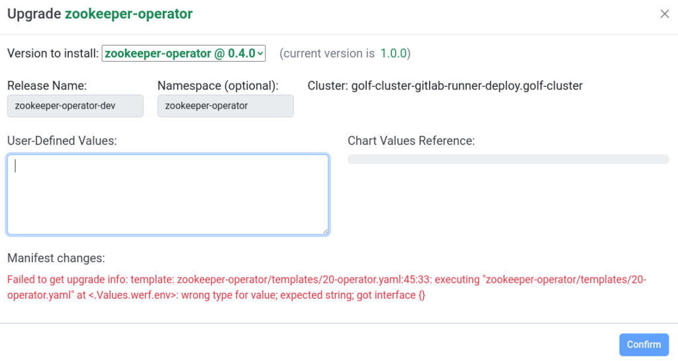Click the Version to install label
The image size is (678, 361).
coord(52,54)
